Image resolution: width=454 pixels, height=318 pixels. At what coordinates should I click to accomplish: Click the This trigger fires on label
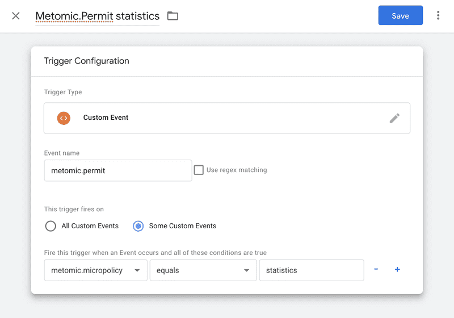pos(74,210)
